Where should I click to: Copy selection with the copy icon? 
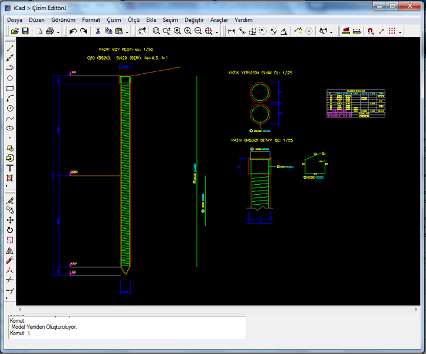[108, 31]
